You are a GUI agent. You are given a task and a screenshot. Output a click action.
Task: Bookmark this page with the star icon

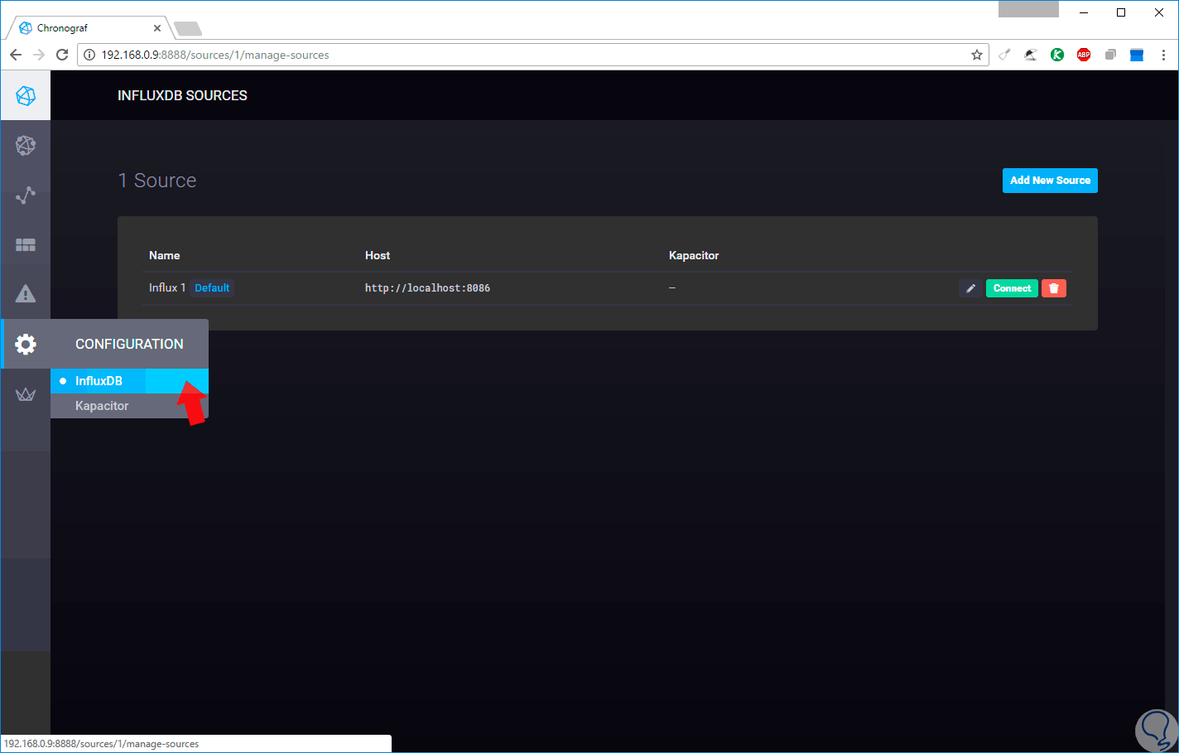(977, 55)
